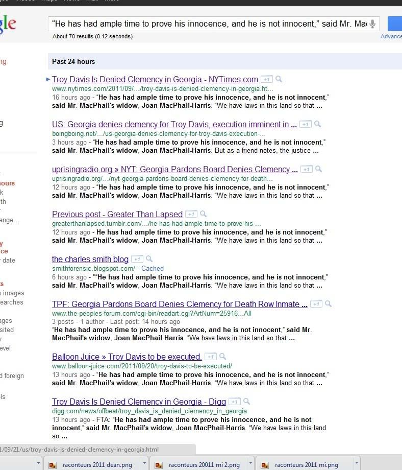Preview magnifier for the charles smith blog
The image size is (402, 470).
coord(149,258)
